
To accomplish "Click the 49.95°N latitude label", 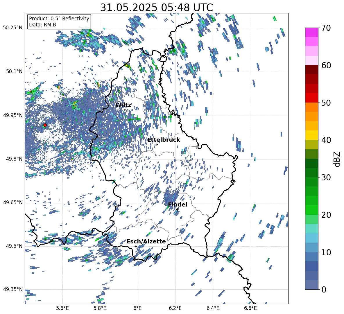I will [x=13, y=115].
